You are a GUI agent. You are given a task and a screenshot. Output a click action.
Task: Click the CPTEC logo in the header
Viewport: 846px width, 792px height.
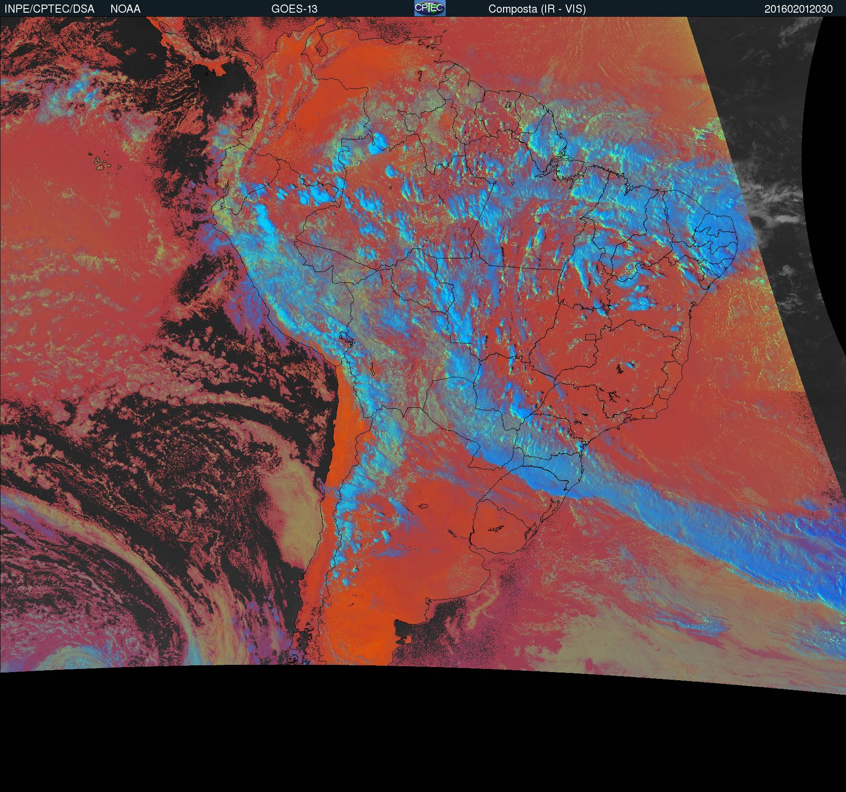click(x=429, y=9)
